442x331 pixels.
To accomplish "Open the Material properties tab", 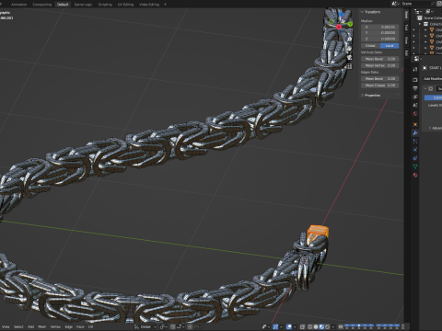I will (415, 175).
